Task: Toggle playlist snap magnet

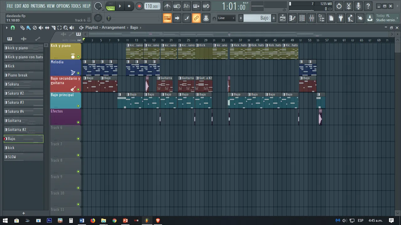Action: tap(13, 27)
